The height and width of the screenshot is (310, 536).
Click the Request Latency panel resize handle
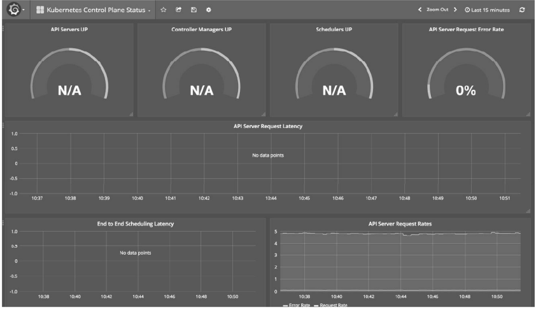tap(528, 211)
